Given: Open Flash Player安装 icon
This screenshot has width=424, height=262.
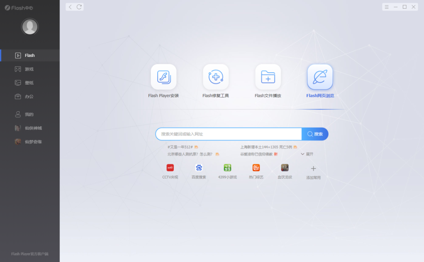Looking at the screenshot, I should coord(164,77).
